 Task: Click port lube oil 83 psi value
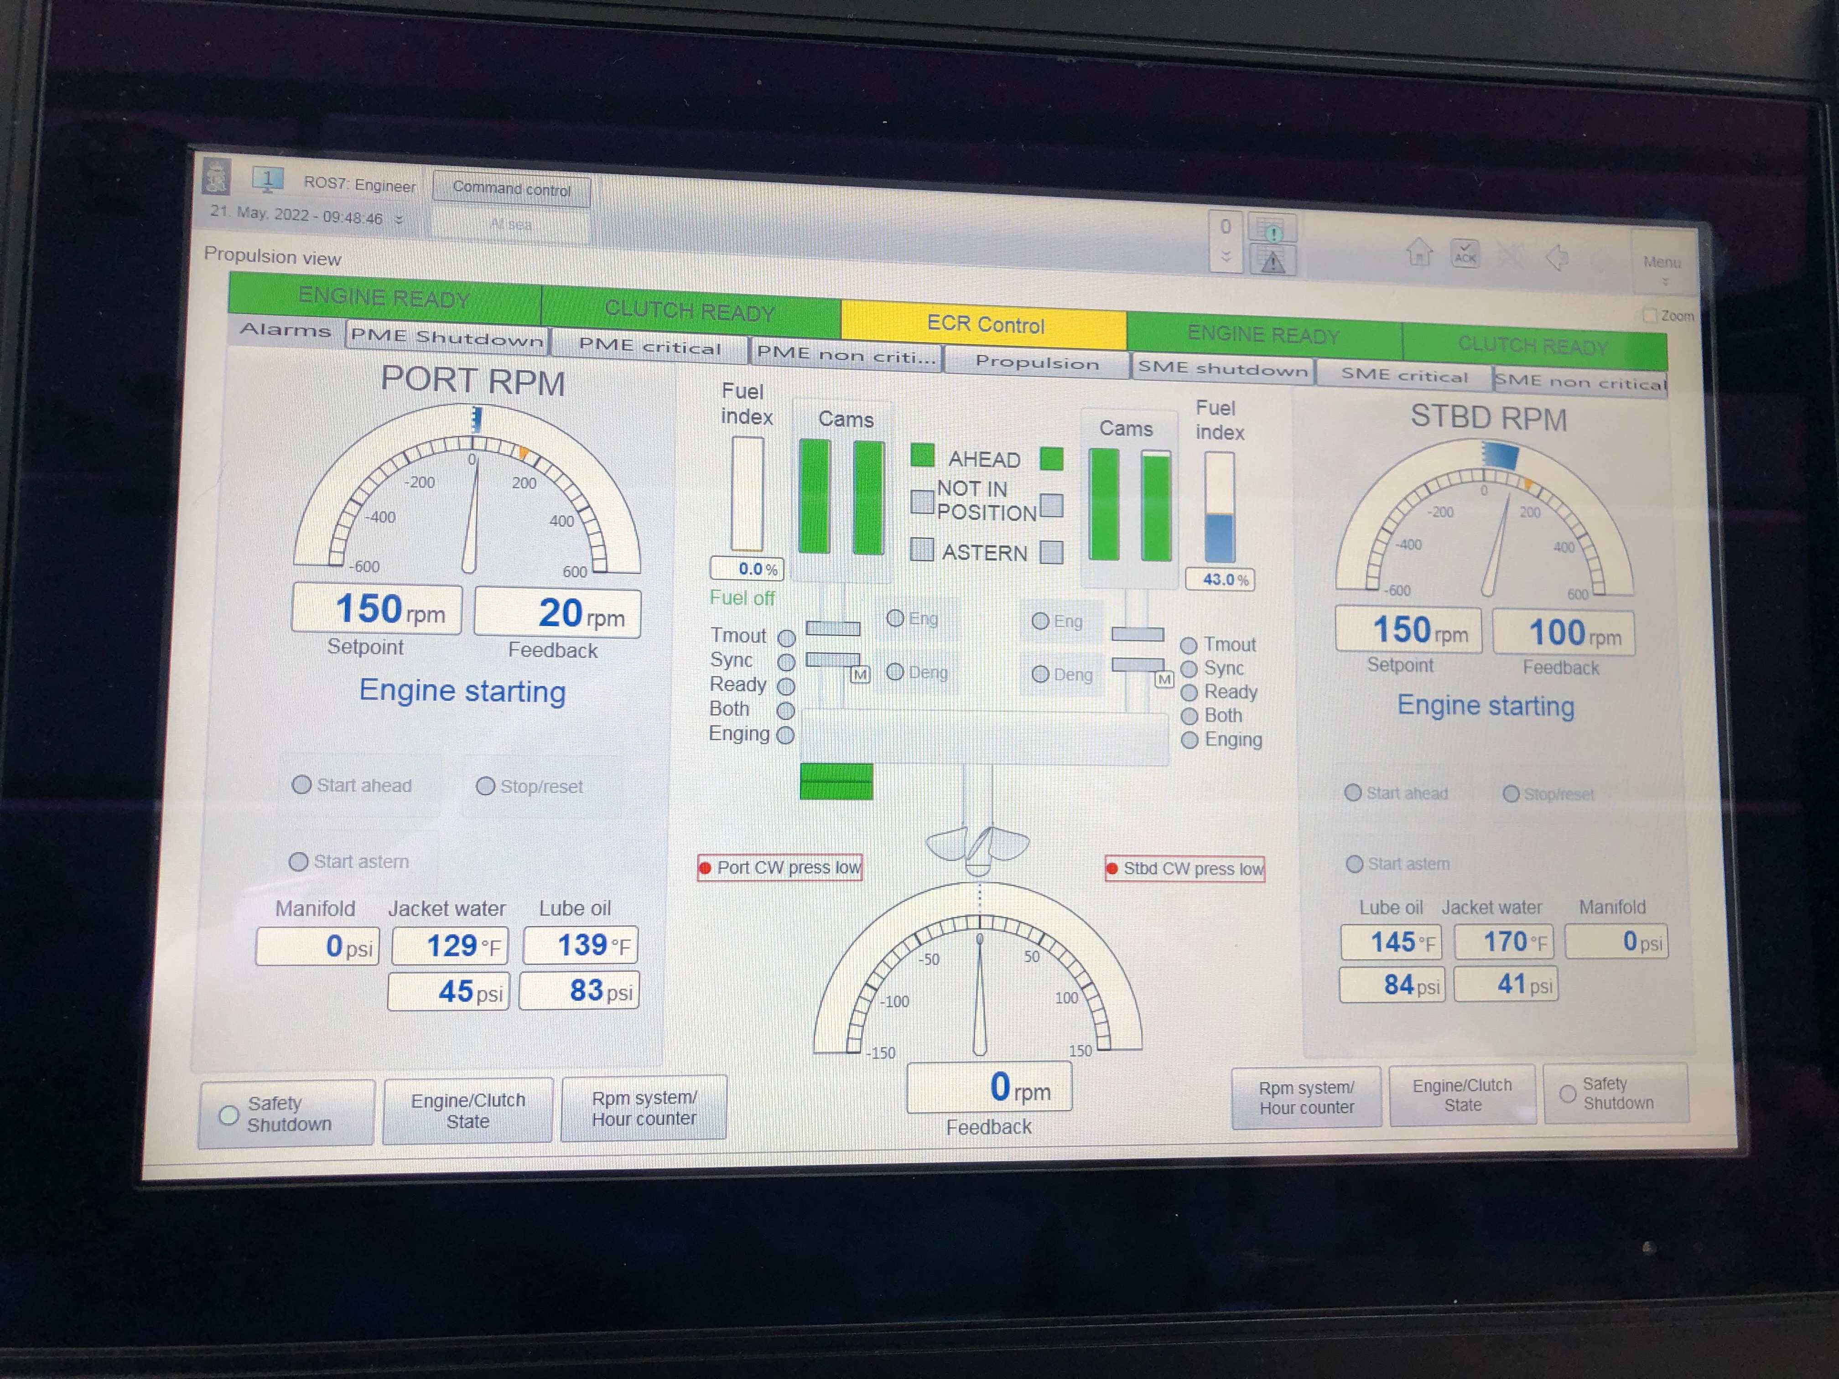[x=579, y=991]
